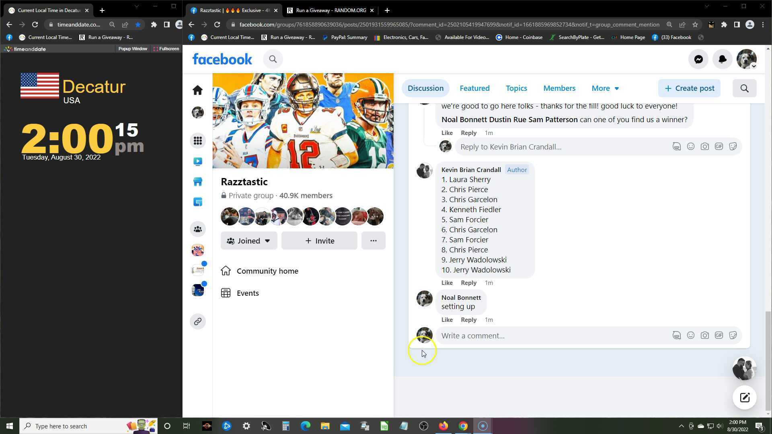This screenshot has width=772, height=434.
Task: Click the Create post button
Action: (x=689, y=88)
